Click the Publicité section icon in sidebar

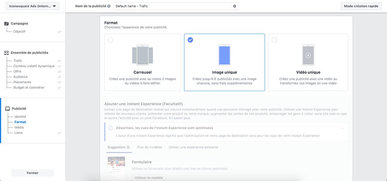click(x=7, y=109)
